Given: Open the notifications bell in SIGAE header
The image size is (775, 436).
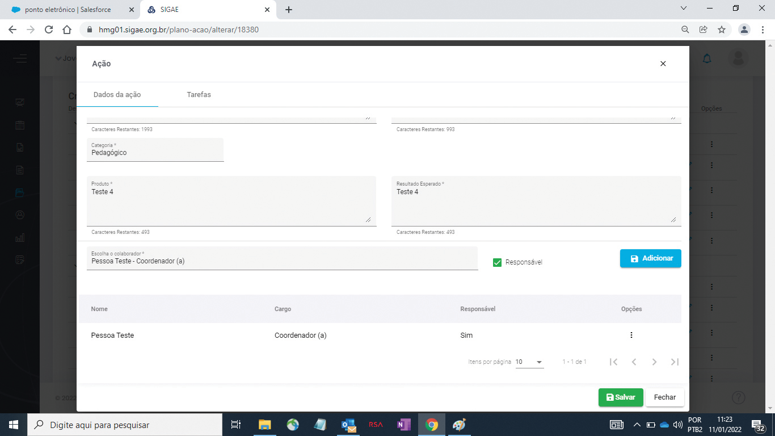Looking at the screenshot, I should pos(707,58).
